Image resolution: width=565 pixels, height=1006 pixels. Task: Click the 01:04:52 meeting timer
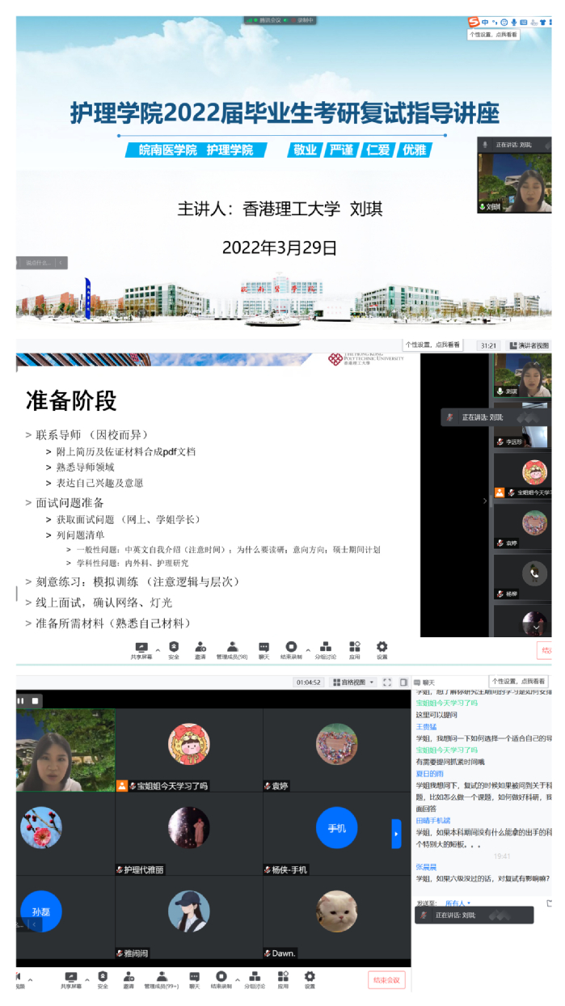[309, 682]
